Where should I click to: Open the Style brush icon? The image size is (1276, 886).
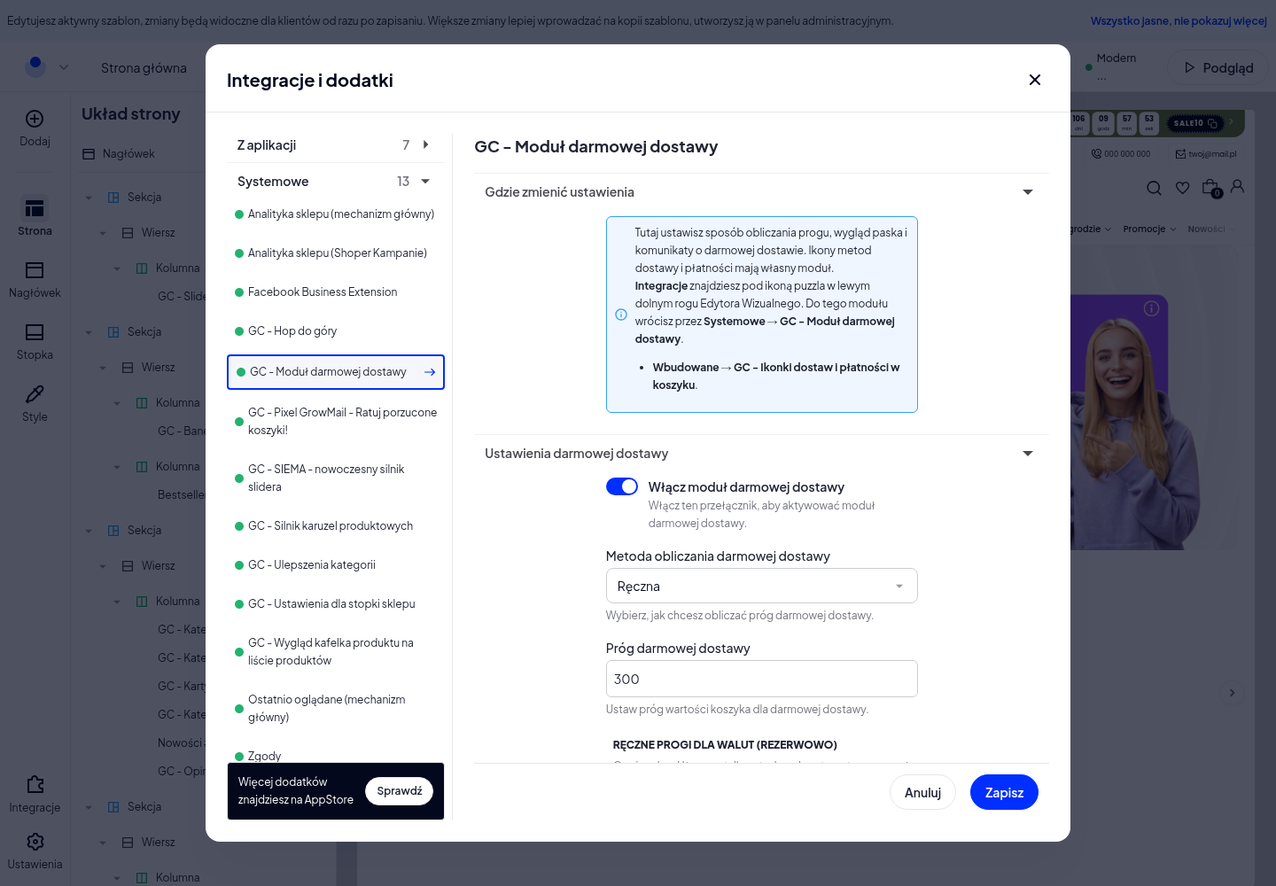click(35, 394)
